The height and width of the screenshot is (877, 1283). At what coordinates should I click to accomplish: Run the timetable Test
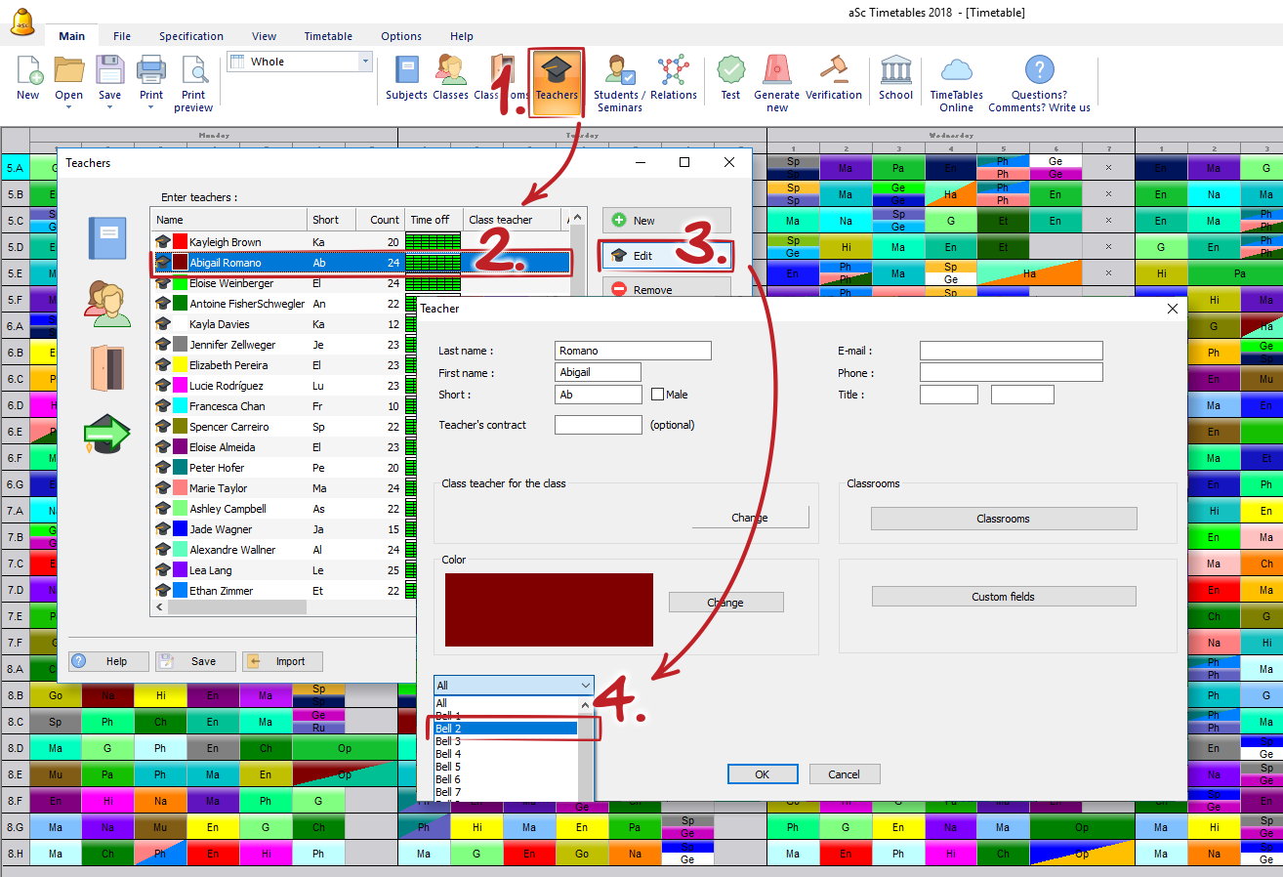point(730,77)
